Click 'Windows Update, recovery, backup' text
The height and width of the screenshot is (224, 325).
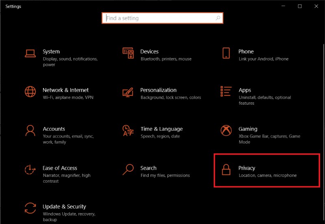69,217
